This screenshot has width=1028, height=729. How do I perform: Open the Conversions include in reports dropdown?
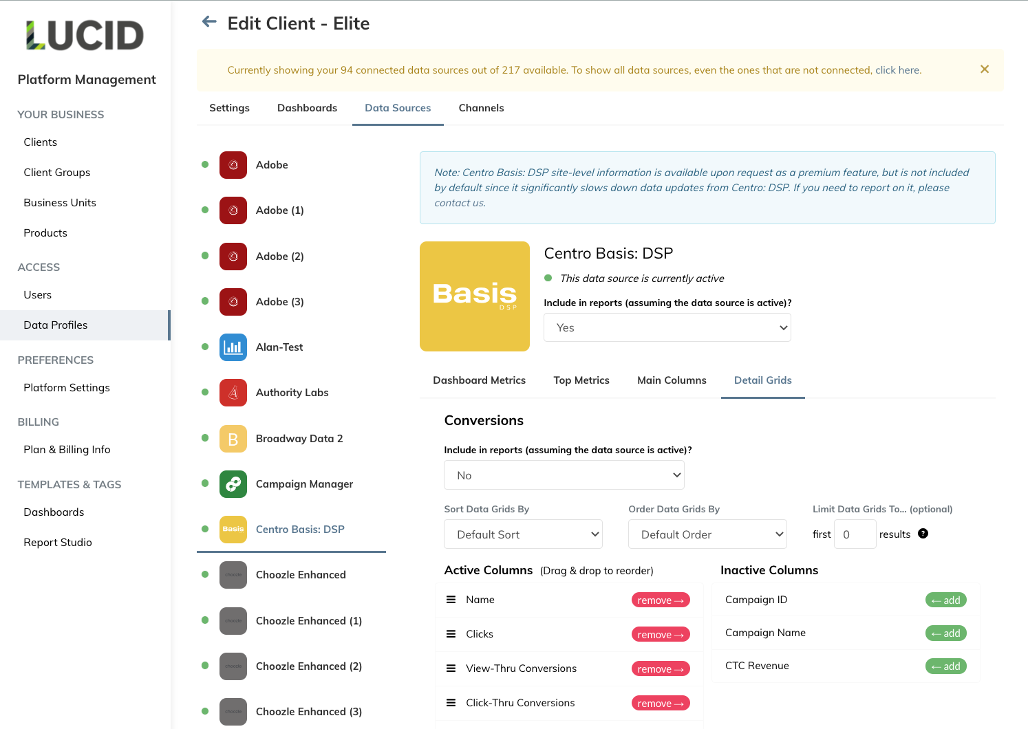[564, 475]
